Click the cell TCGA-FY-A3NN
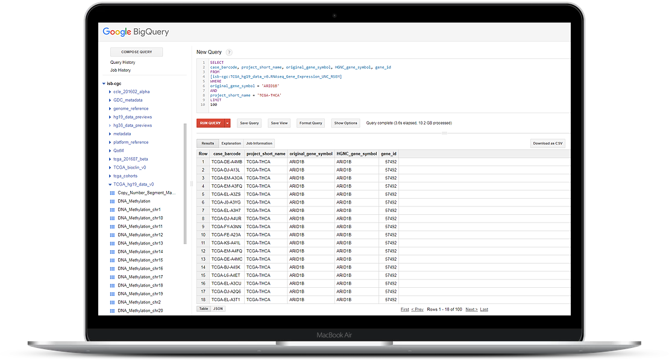Viewport: 669px width, 360px height. tap(226, 226)
